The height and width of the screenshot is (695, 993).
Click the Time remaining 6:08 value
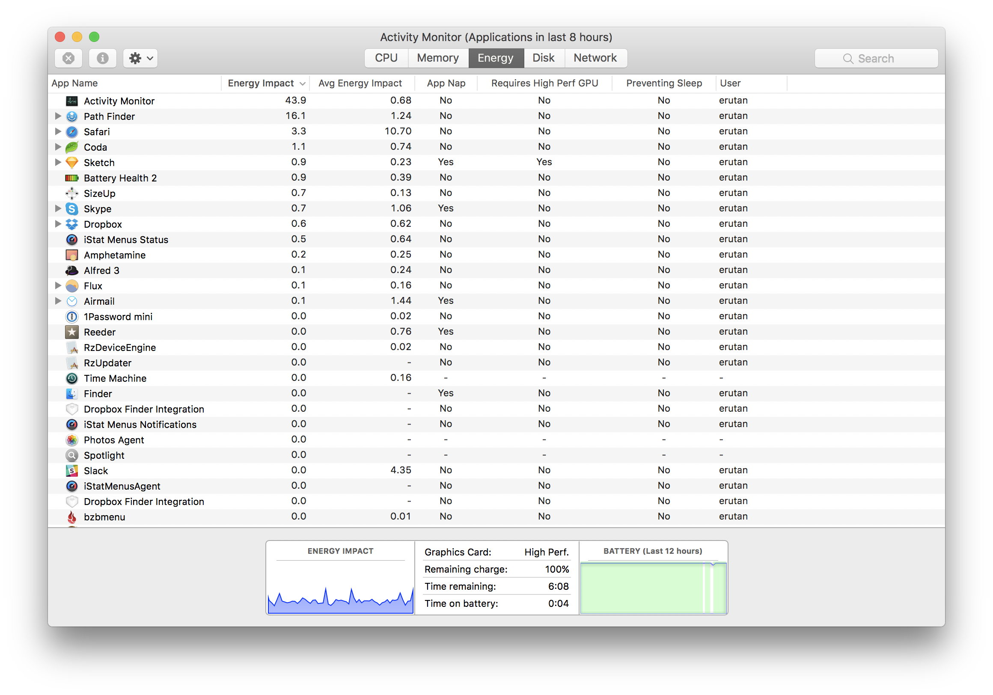tap(558, 586)
